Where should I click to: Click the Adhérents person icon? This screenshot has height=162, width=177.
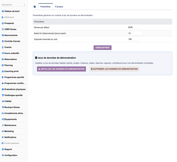click(3, 17)
